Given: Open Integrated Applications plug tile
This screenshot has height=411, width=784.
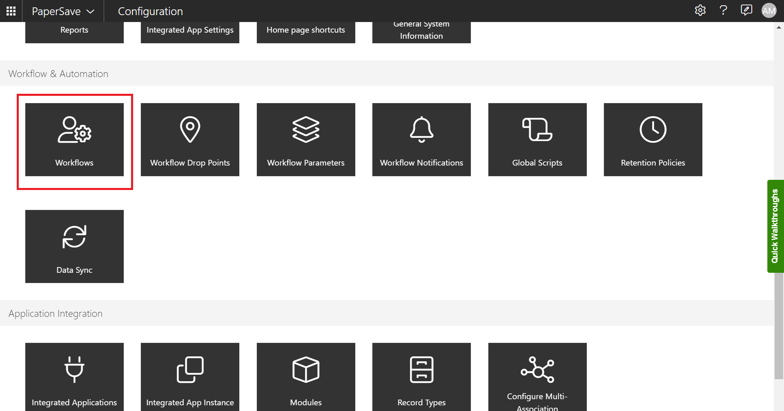Looking at the screenshot, I should tap(74, 377).
